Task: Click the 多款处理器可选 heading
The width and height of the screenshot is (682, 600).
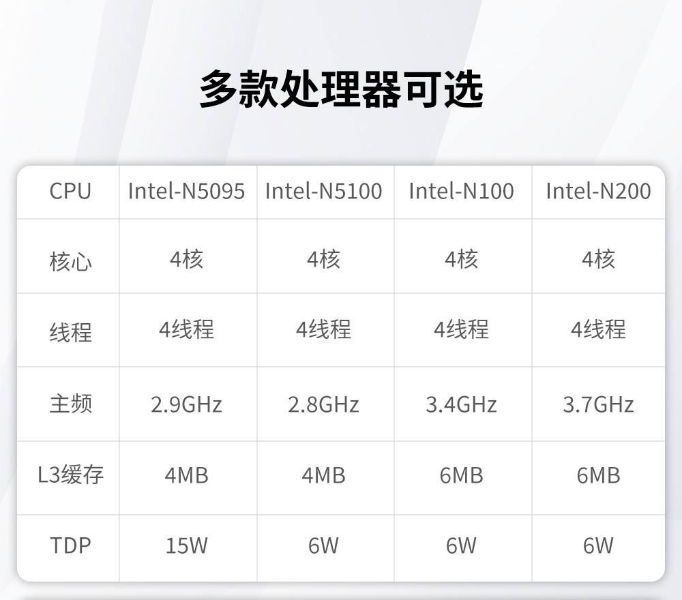Action: pos(341,89)
